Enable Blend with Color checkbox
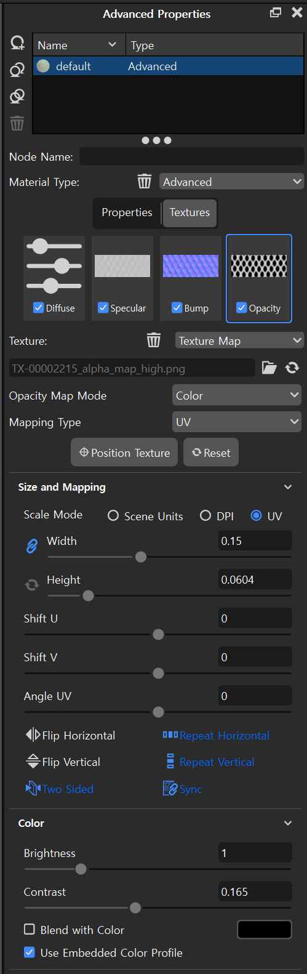 [30, 930]
